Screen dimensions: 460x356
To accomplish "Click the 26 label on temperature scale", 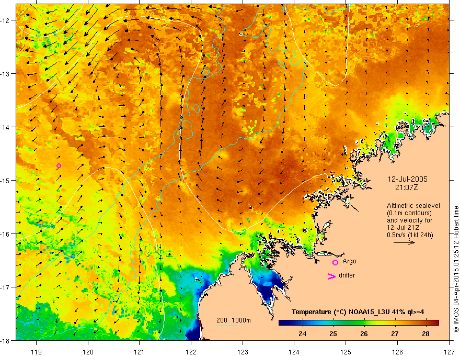I will pyautogui.click(x=364, y=333).
